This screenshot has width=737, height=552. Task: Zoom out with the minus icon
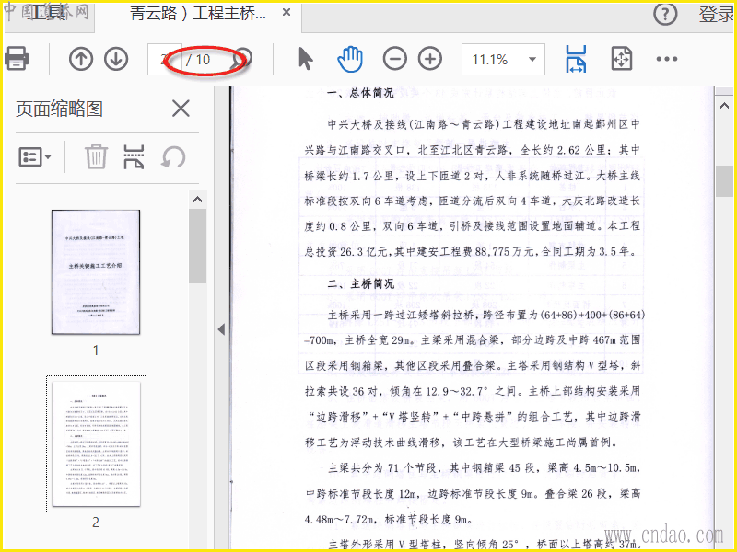coord(395,59)
